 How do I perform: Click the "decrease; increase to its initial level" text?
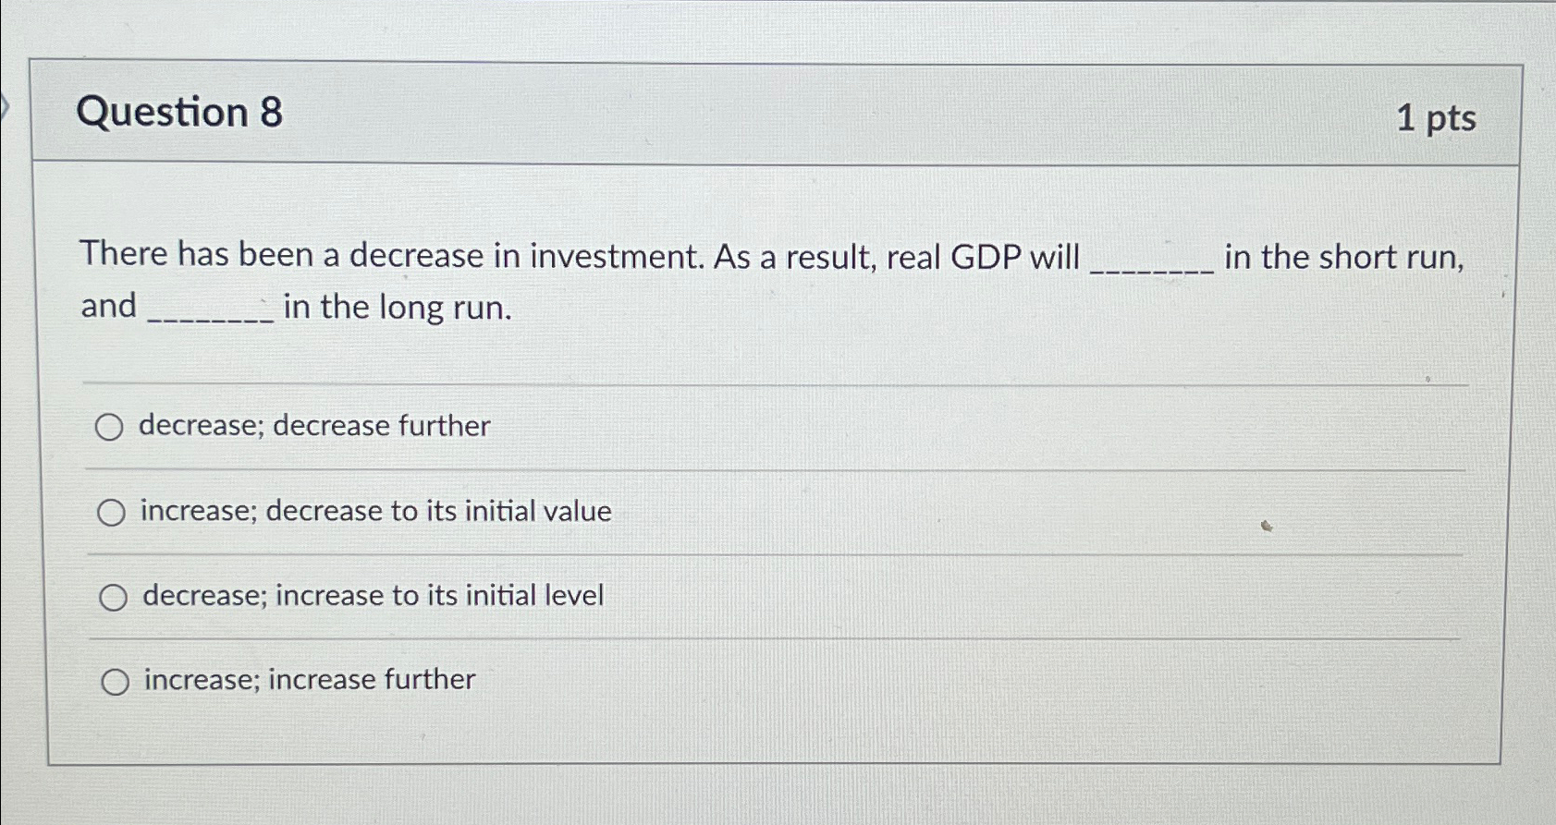tap(370, 597)
